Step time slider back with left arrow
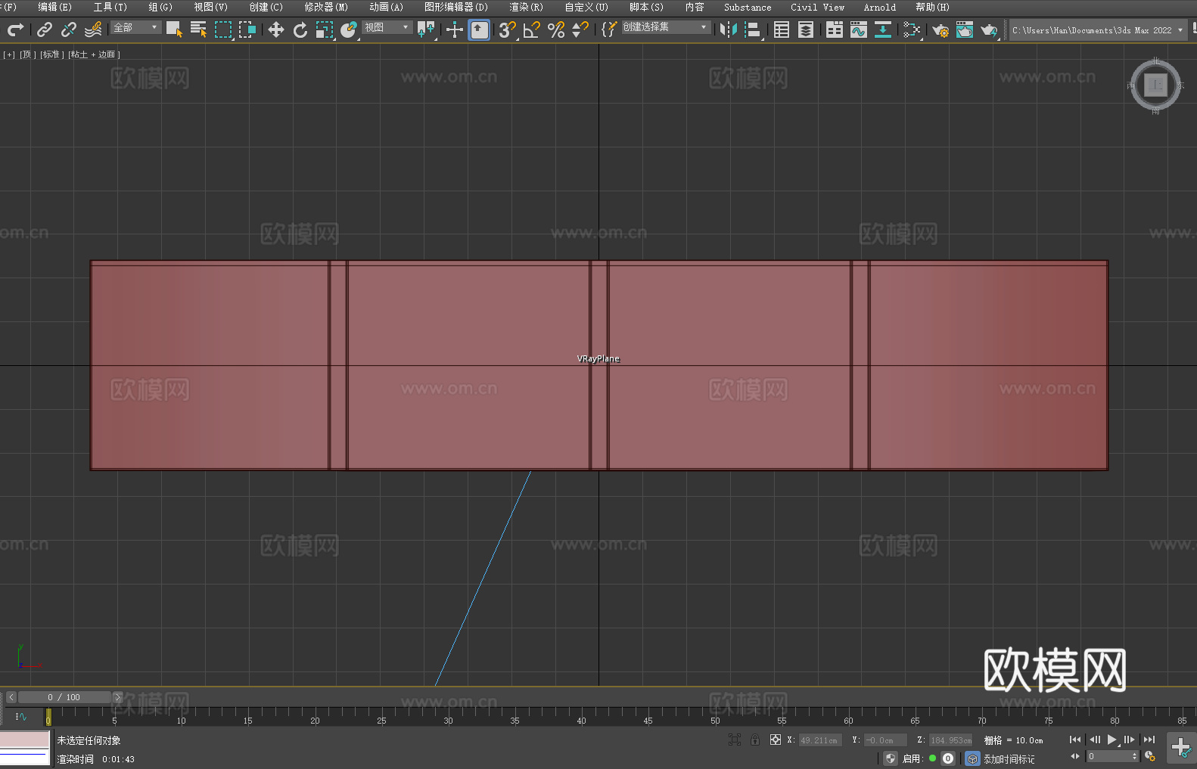 tap(11, 697)
